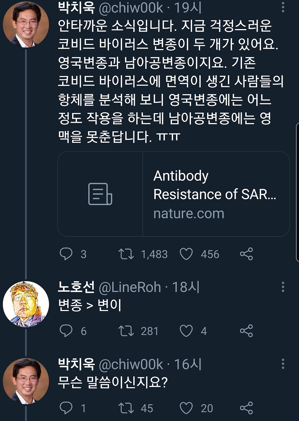Tap 박치욱's avatar on the top tweet
This screenshot has height=421, width=299.
pos(26,25)
